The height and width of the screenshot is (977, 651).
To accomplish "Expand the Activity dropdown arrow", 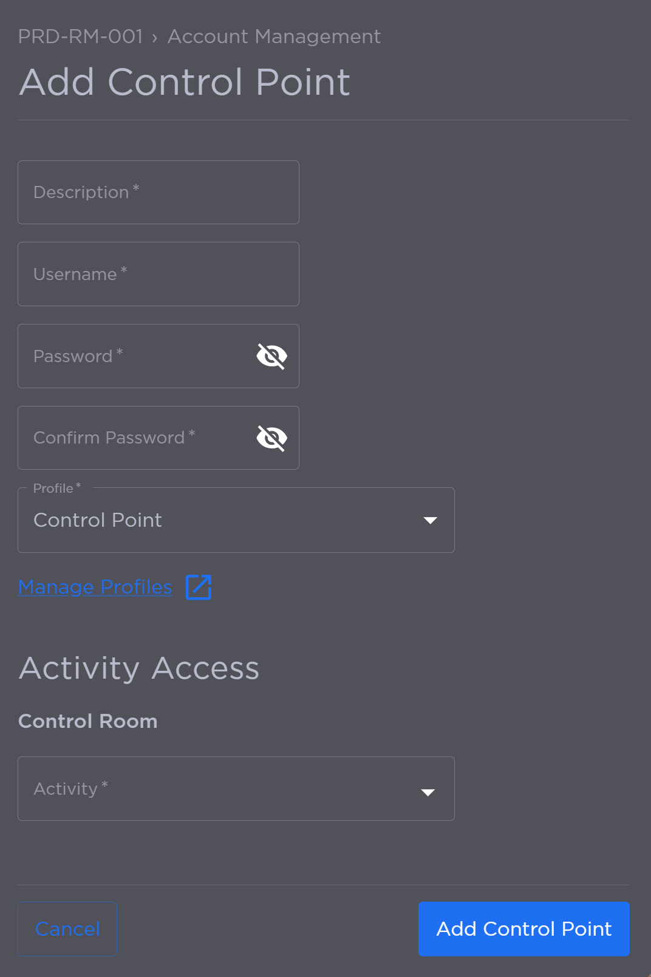I will tap(428, 792).
